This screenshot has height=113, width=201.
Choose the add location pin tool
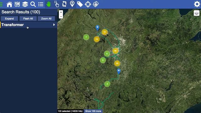coord(72,4)
